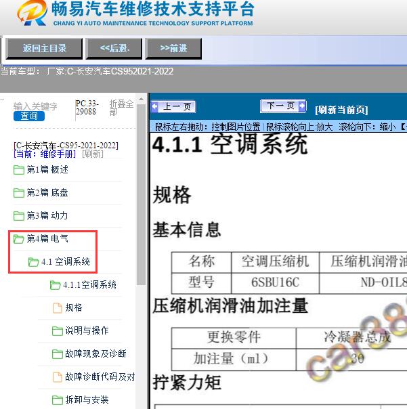The width and height of the screenshot is (407, 409).
Task: Go forward with the >>前进 button
Action: point(173,48)
